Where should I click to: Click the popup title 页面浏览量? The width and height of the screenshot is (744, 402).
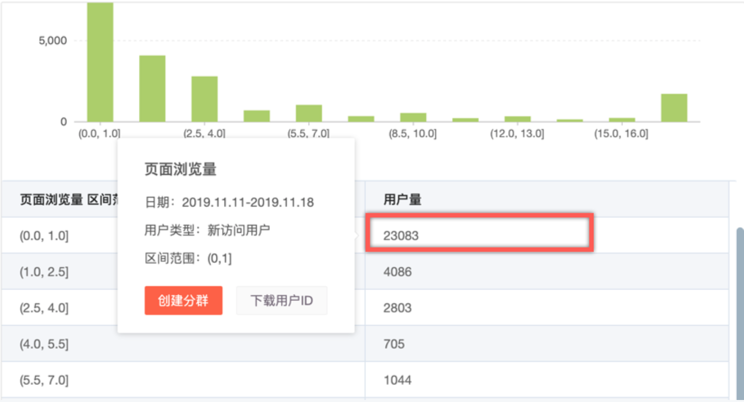(180, 169)
